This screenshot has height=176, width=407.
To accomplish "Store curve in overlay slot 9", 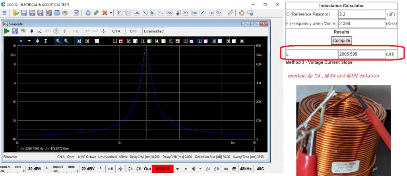I will pos(228,41).
